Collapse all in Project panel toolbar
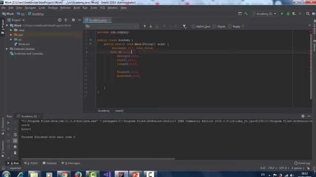This screenshot has height=177, width=316. tap(66, 20)
